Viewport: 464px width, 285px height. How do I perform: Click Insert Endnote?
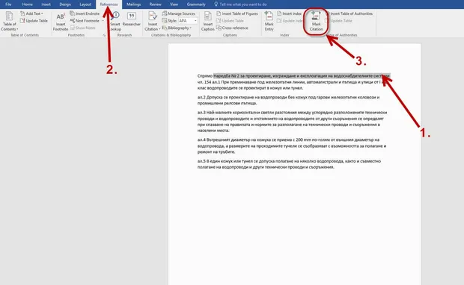[85, 13]
